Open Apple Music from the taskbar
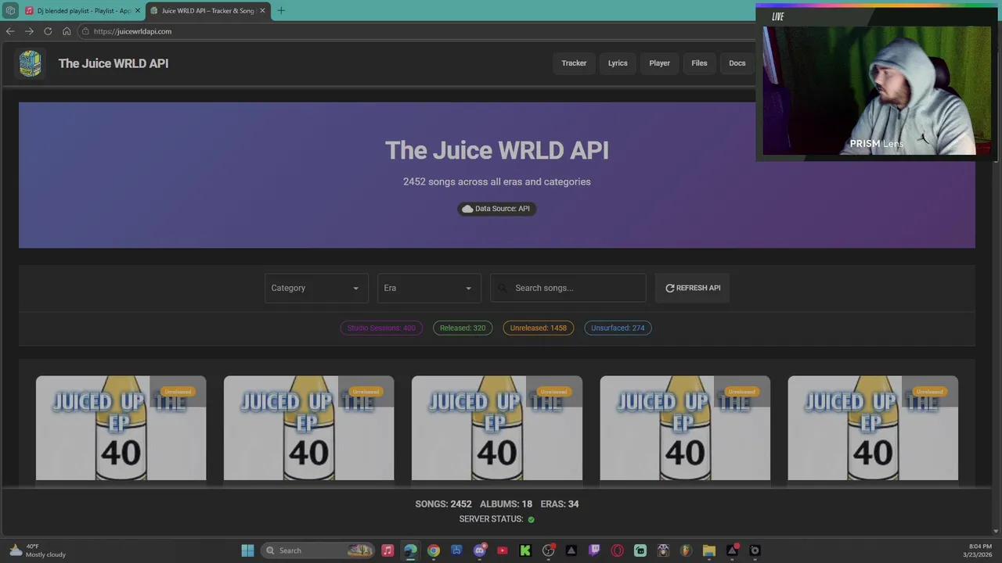This screenshot has height=563, width=1002. point(387,550)
